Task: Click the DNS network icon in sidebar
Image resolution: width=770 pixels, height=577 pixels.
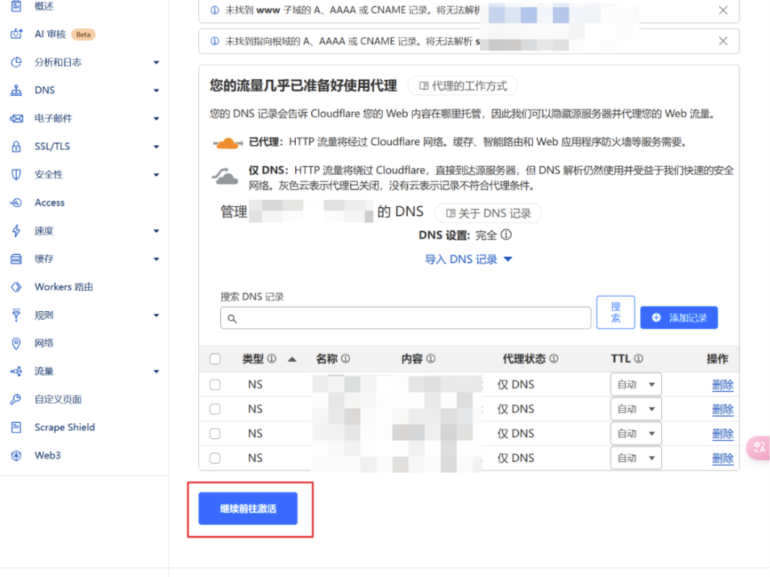Action: (x=16, y=90)
